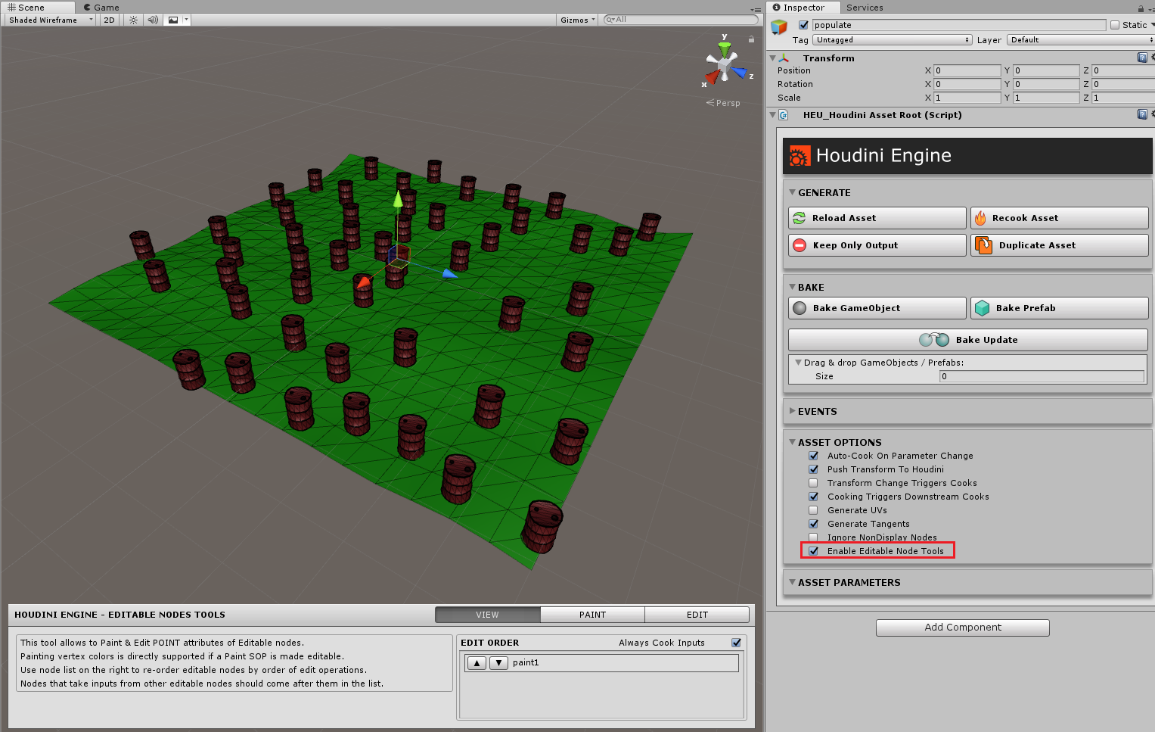Toggle scene lighting sun icon
Image resolution: width=1155 pixels, height=732 pixels.
[133, 20]
